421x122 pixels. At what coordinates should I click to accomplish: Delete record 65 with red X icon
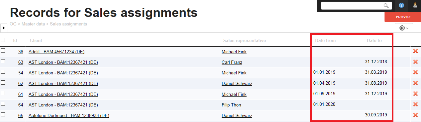[415, 115]
